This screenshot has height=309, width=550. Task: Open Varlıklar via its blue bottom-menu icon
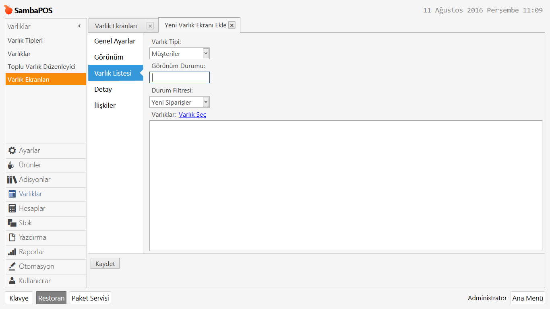point(12,194)
